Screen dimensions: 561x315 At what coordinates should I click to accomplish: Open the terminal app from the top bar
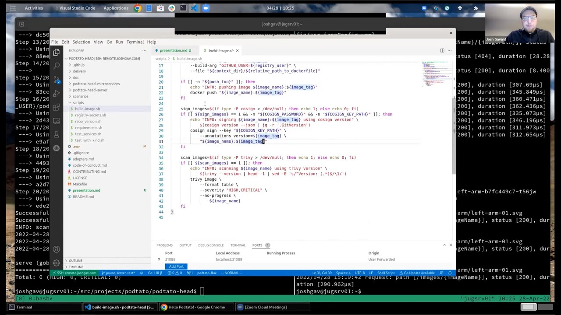point(183,8)
